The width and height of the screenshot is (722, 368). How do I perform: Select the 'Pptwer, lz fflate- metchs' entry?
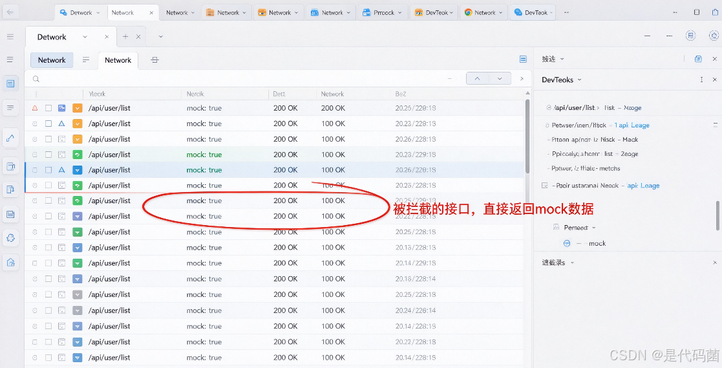586,169
